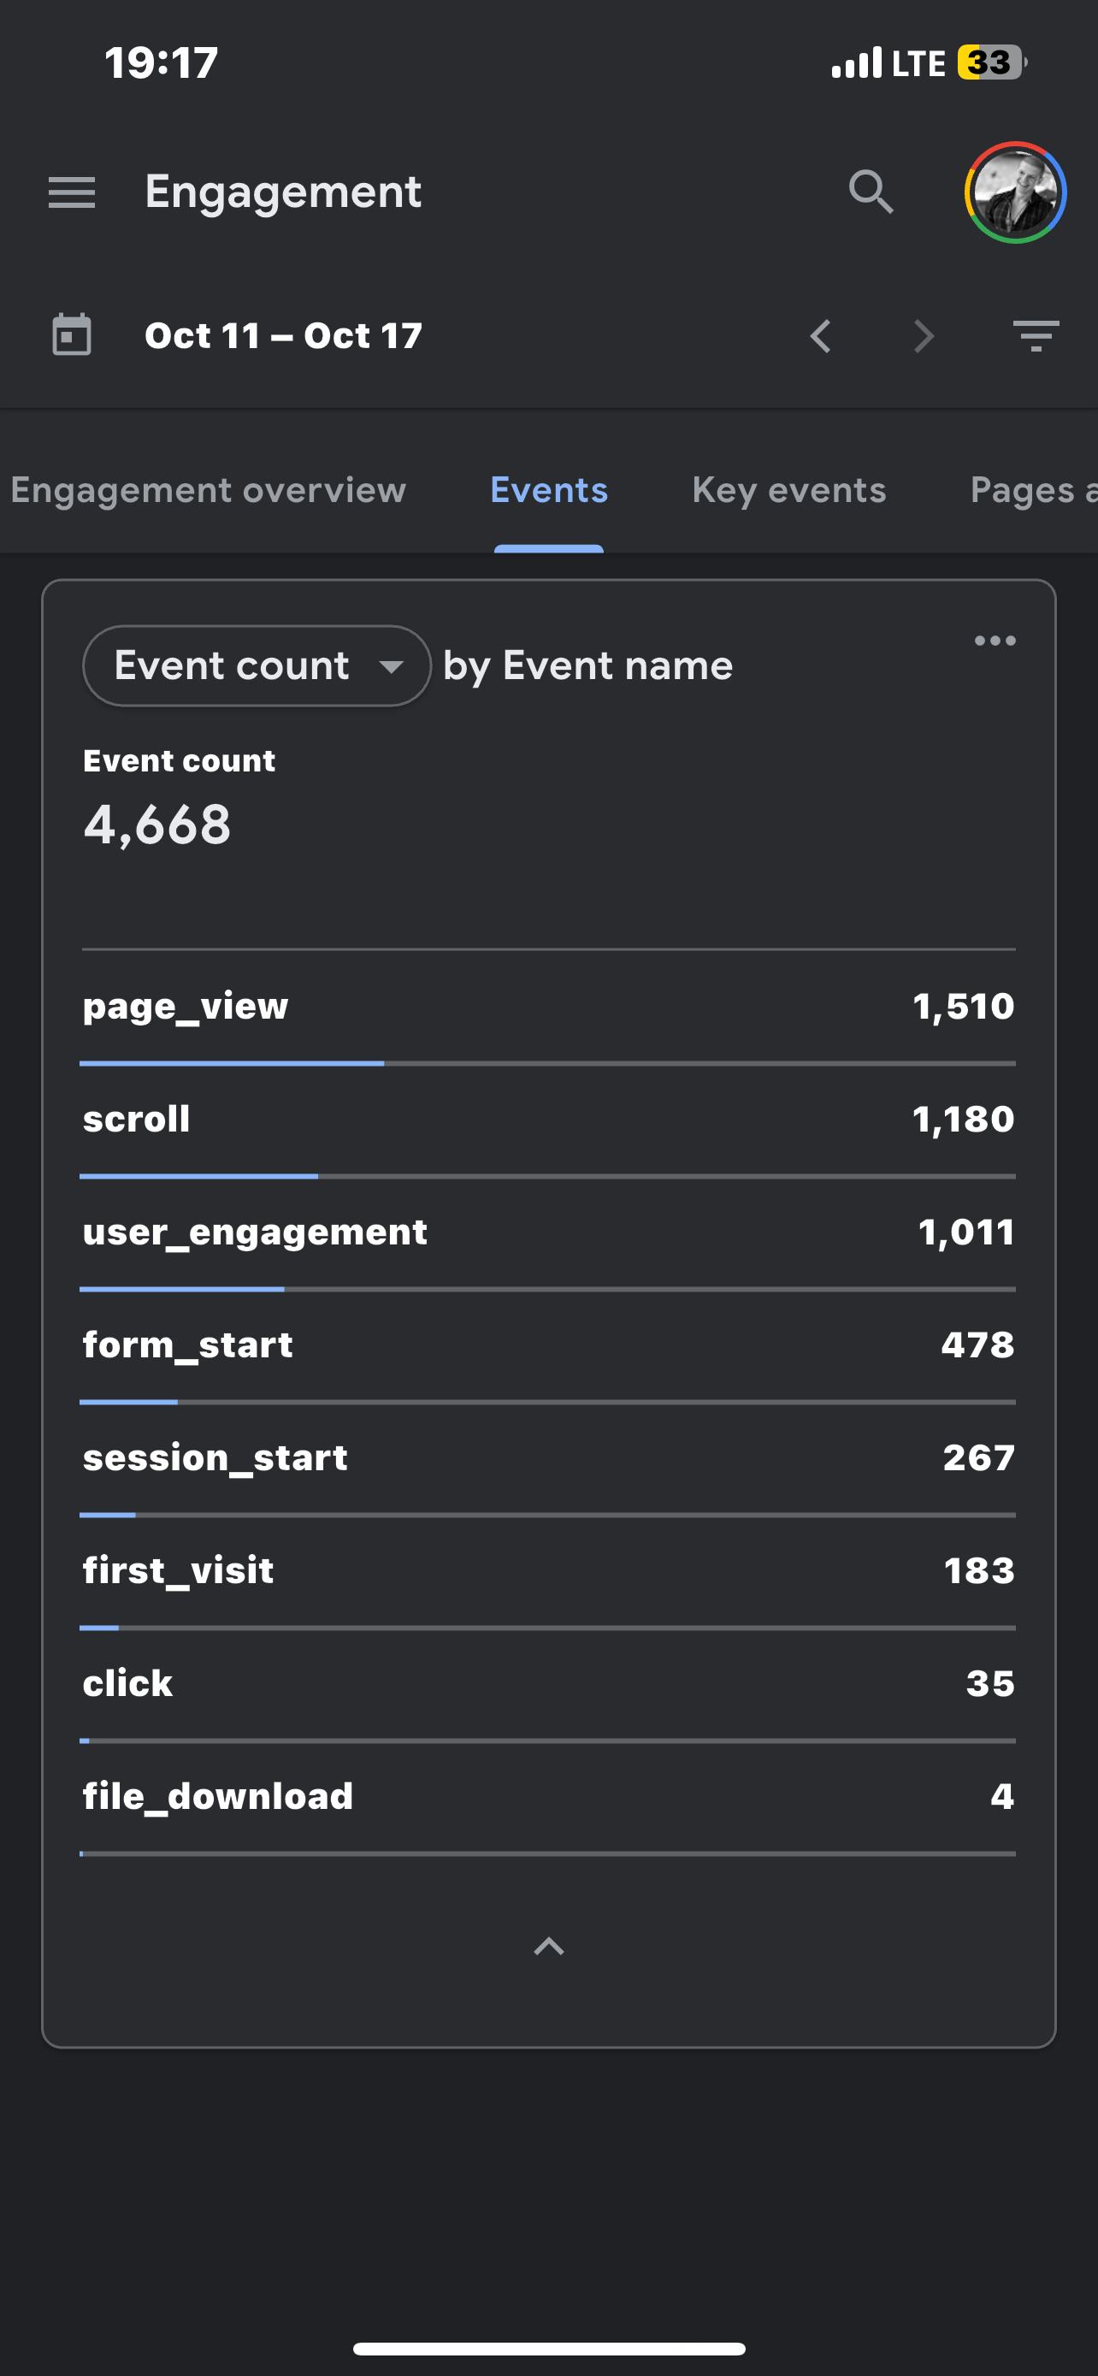Viewport: 1098px width, 2376px height.
Task: Tap the scroll count 1,180
Action: coord(964,1120)
